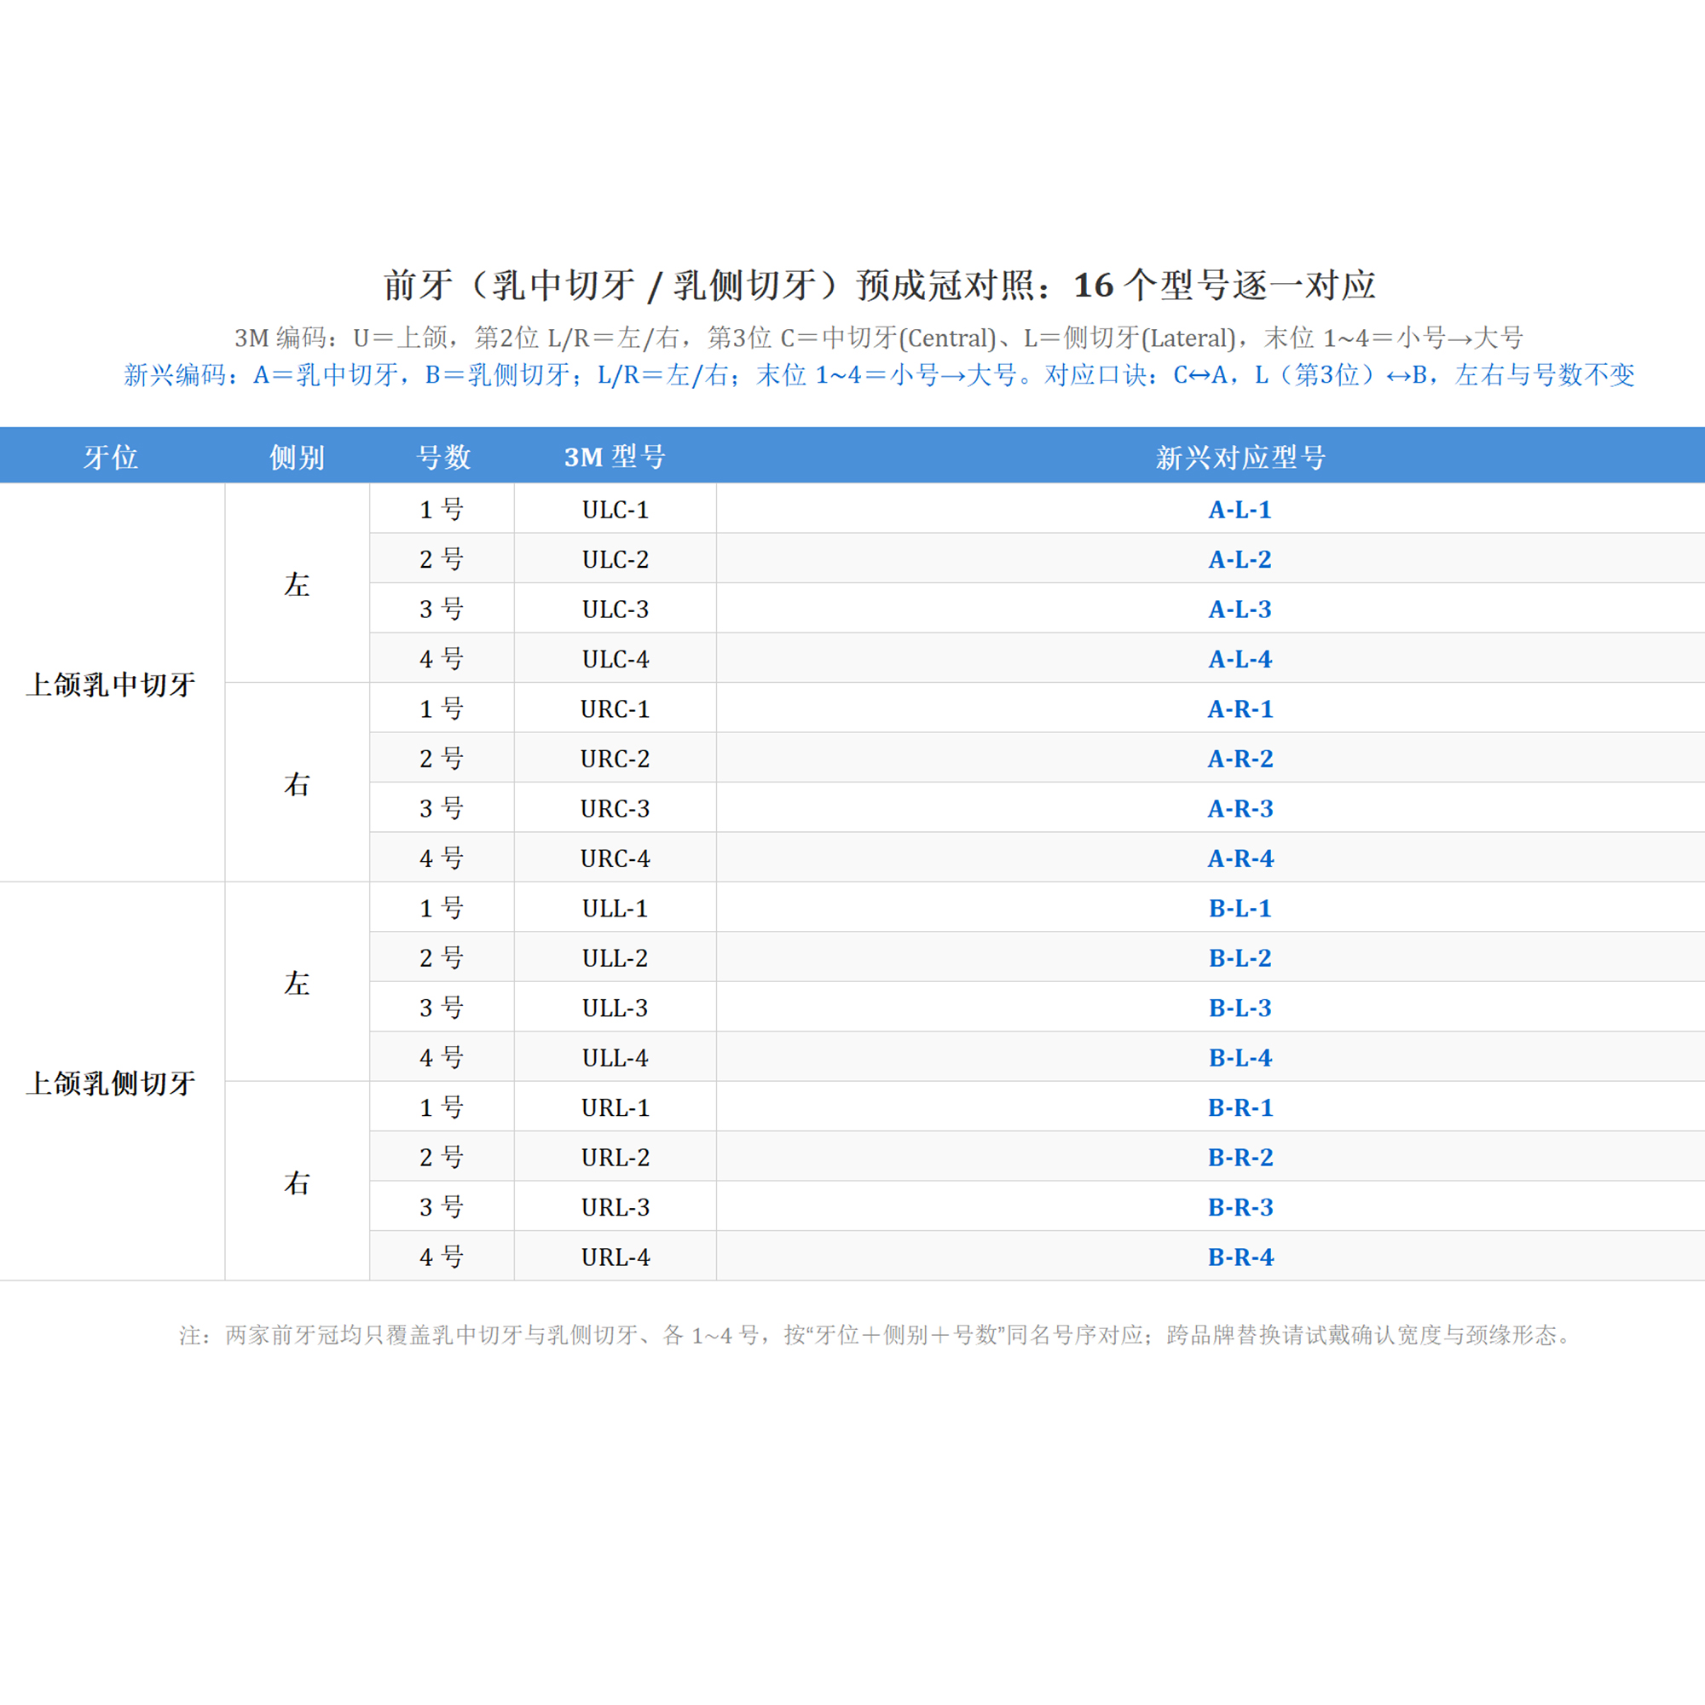Screen dimensions: 1705x1705
Task: Select the ULL-4 cell
Action: point(616,1057)
